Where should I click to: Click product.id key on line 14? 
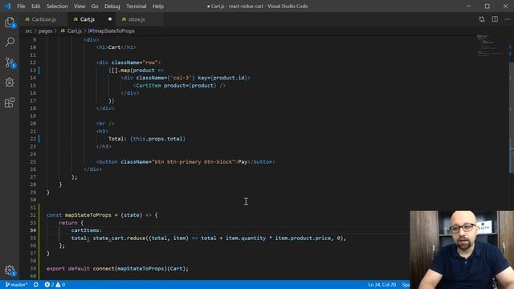pos(229,78)
